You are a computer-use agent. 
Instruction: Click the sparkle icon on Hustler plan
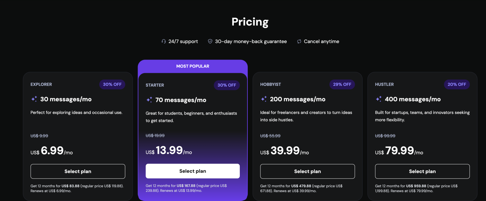[x=378, y=99]
